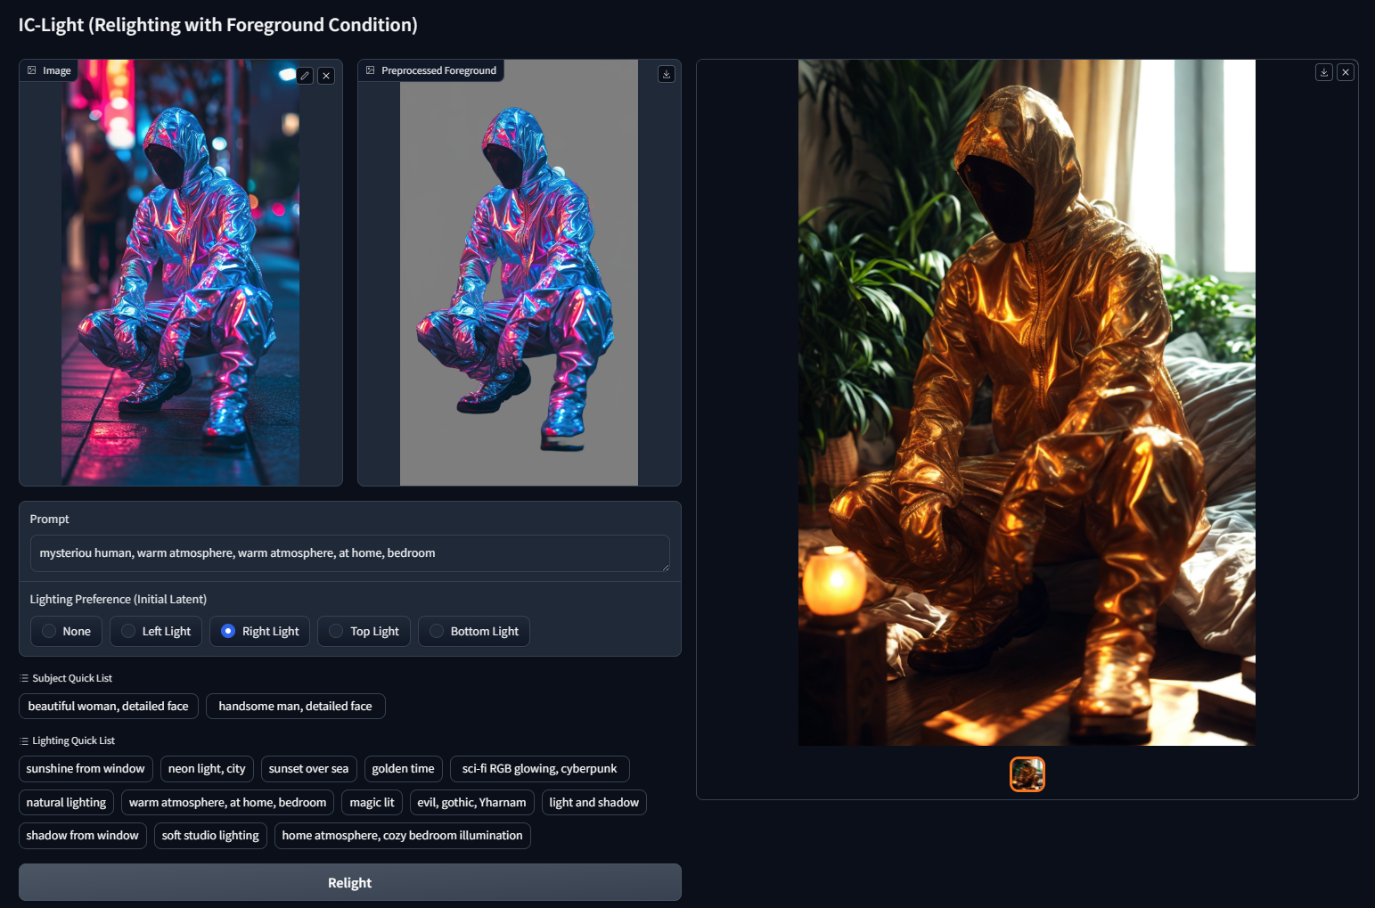The height and width of the screenshot is (908, 1375).
Task: Click the Preprocessed Foreground image preview
Action: click(x=519, y=273)
